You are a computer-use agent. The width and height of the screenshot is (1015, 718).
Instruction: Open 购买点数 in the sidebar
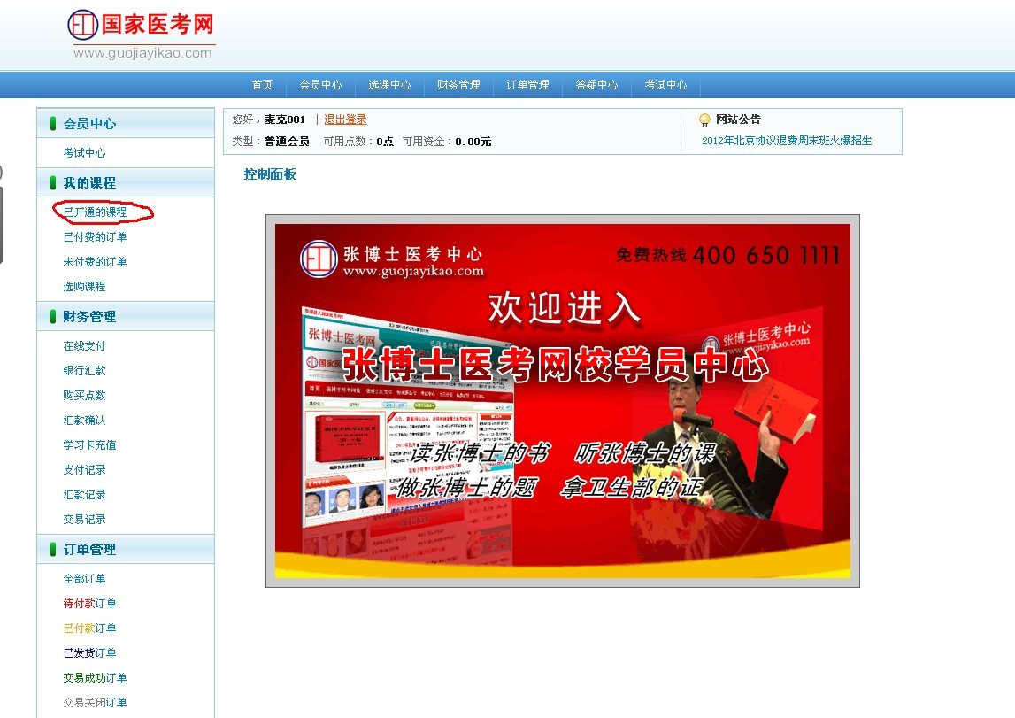(84, 395)
